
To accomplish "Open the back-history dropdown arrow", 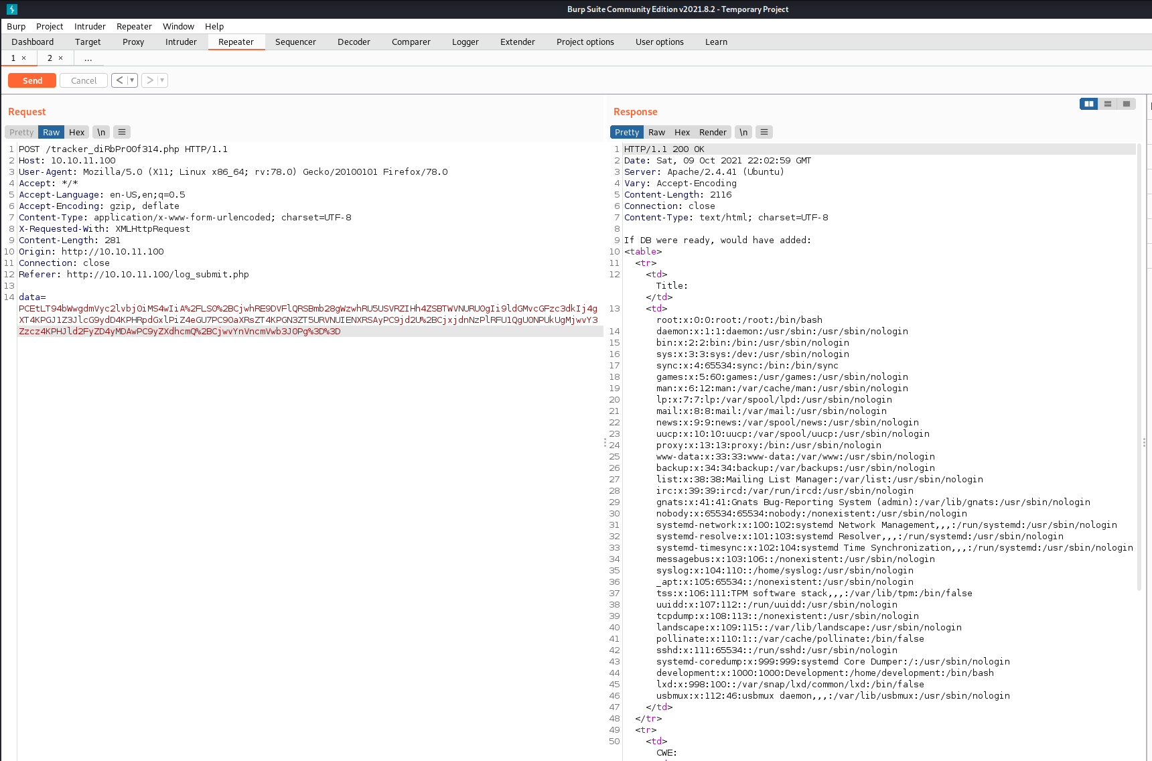I will point(132,80).
